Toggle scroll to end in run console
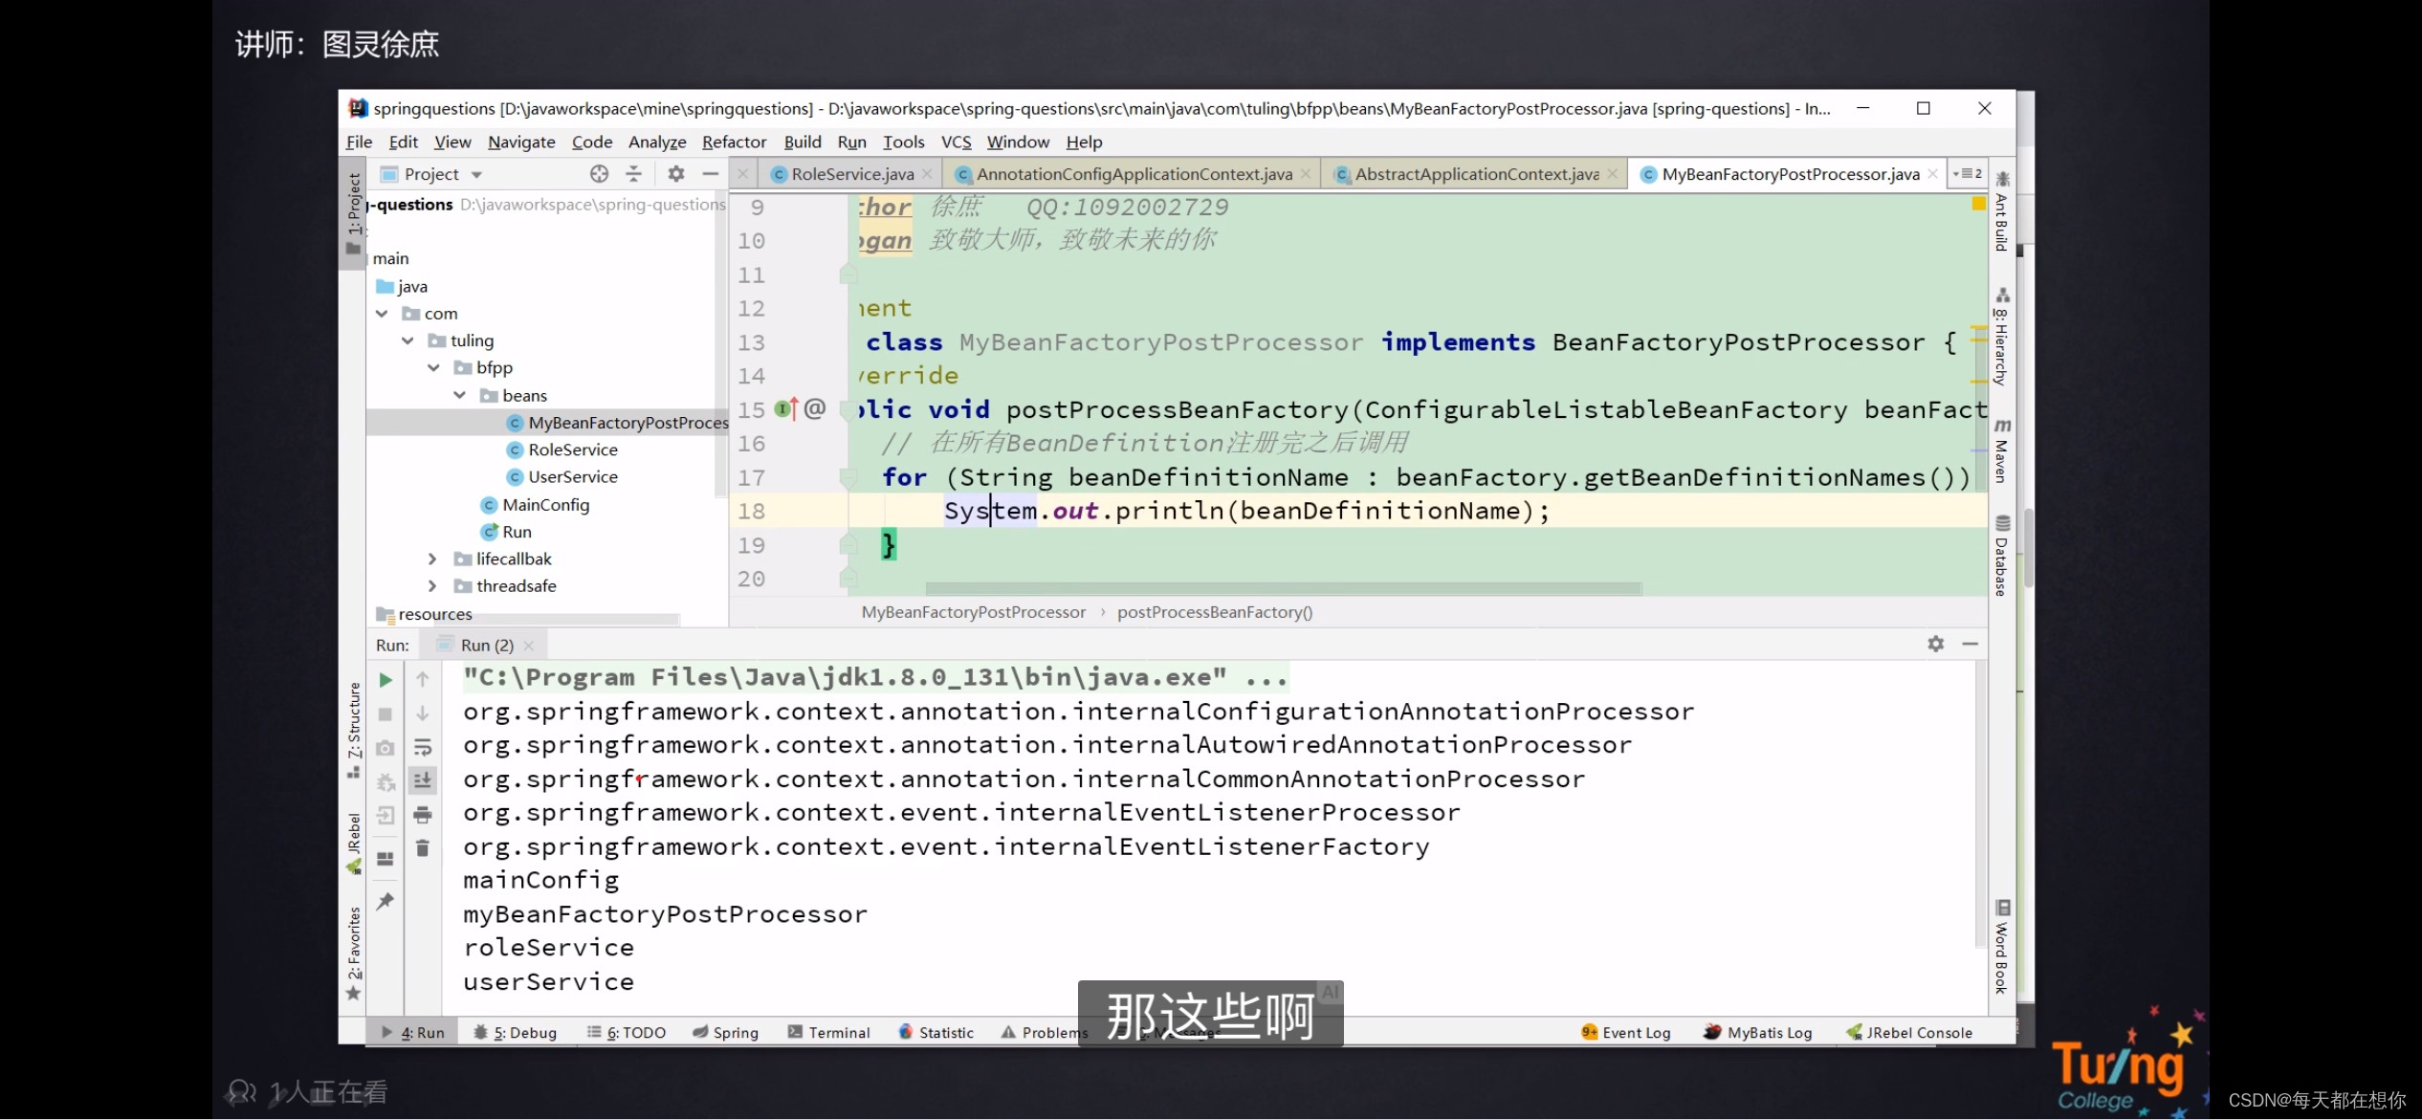The image size is (2422, 1119). tap(423, 781)
